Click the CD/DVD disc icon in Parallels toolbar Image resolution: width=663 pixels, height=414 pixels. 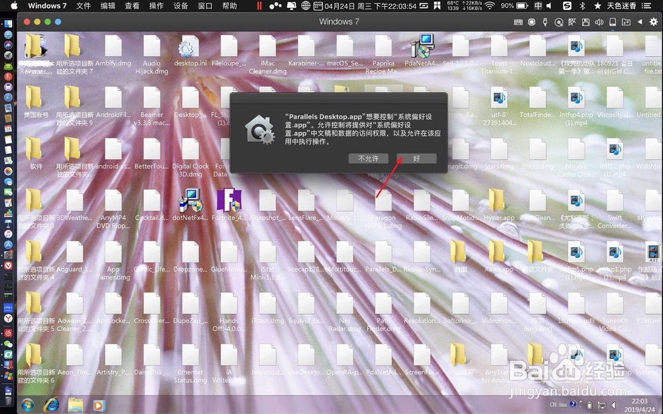point(558,22)
